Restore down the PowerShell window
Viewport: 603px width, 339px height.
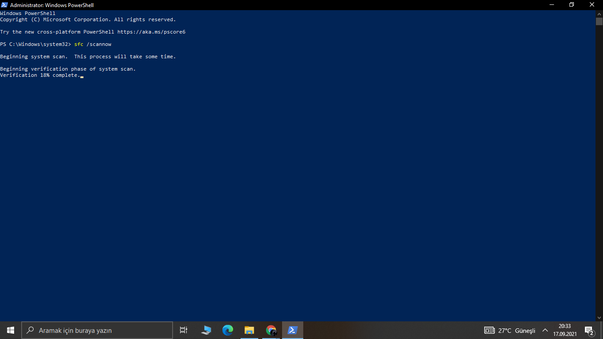tap(572, 5)
